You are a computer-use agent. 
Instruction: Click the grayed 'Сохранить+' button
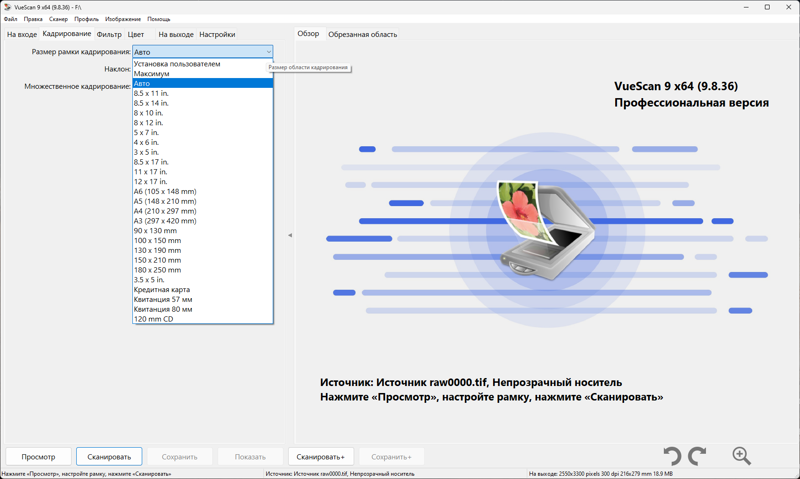click(392, 457)
